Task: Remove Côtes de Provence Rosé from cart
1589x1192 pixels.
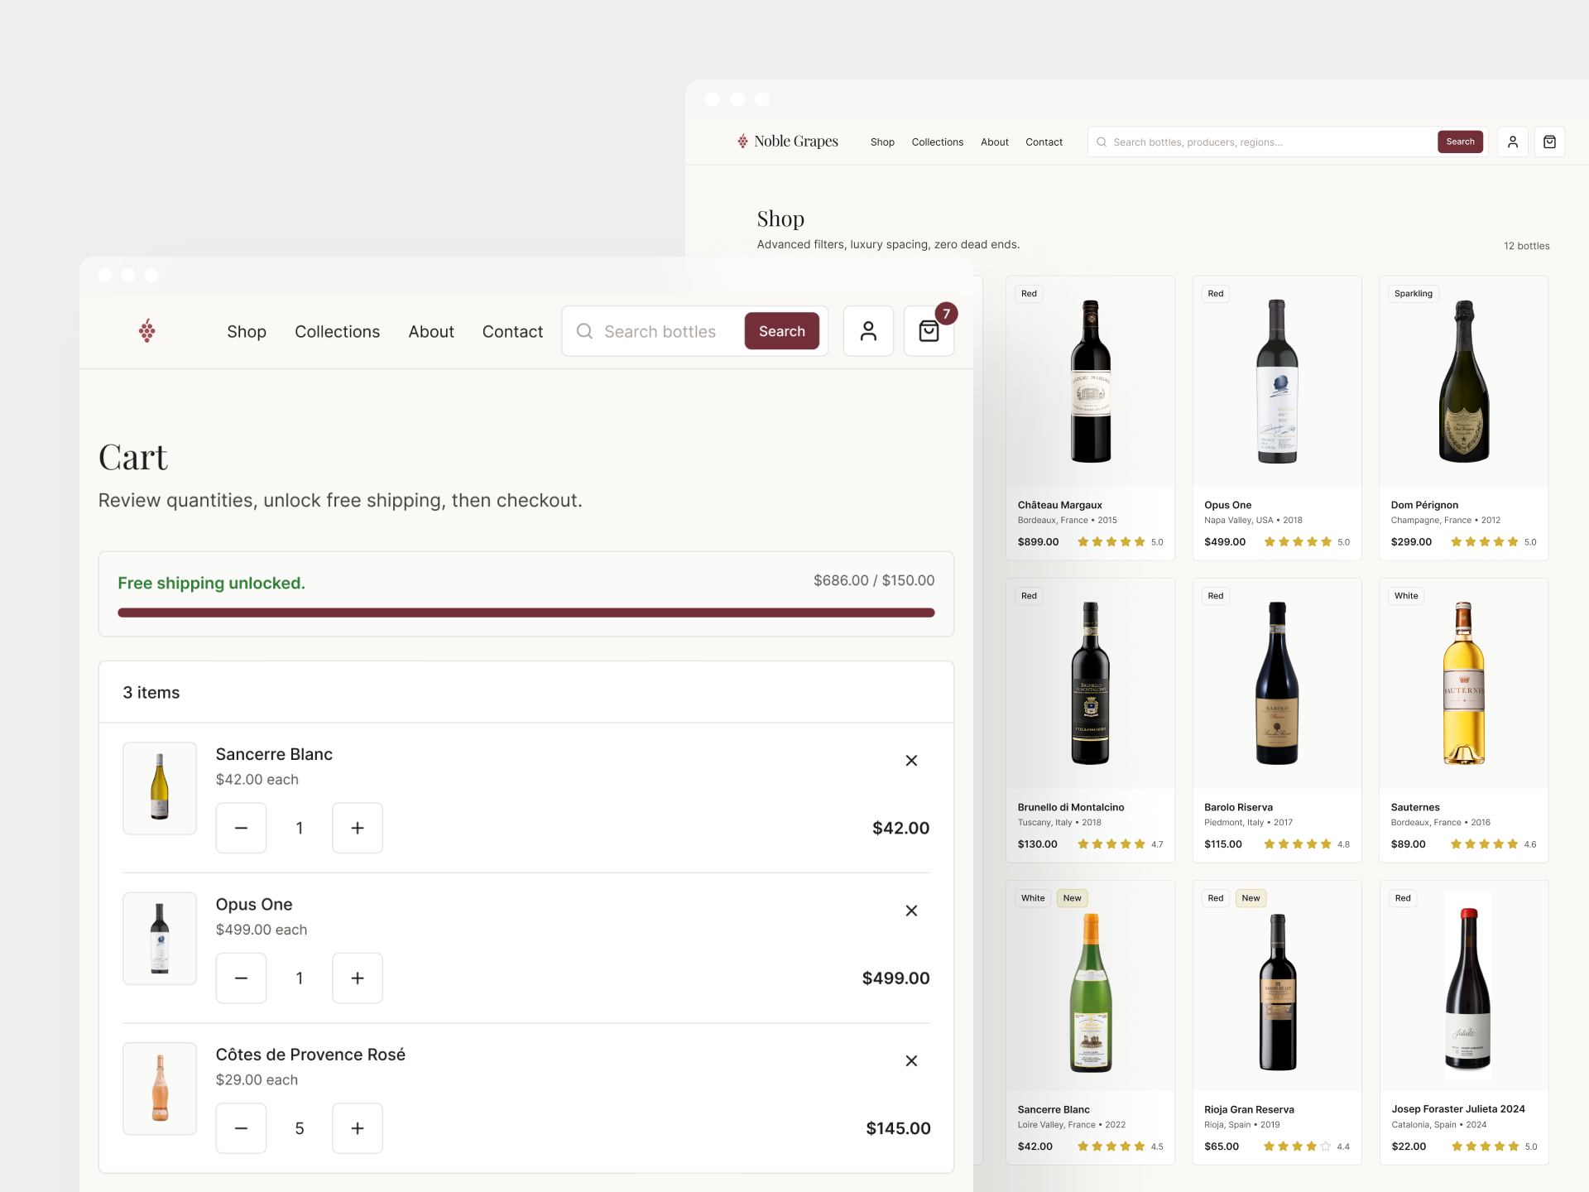Action: (911, 1060)
